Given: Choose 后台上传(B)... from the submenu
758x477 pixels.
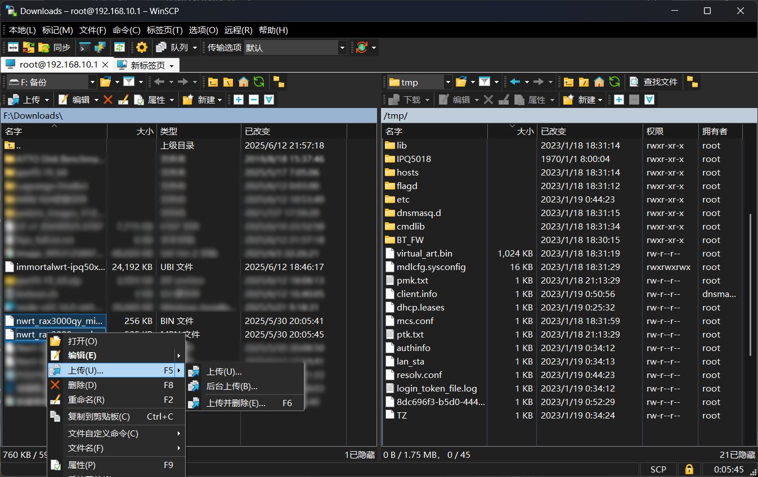Looking at the screenshot, I should [232, 386].
